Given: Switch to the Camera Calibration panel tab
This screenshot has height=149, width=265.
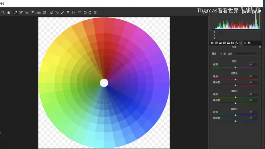Looking at the screenshot, I should pyautogui.click(x=241, y=43).
